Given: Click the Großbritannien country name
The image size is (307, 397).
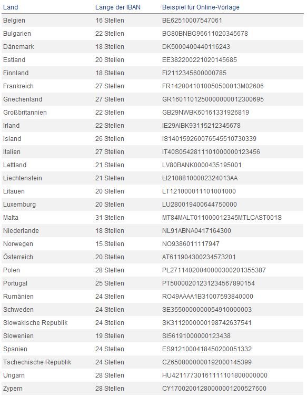Looking at the screenshot, I should pyautogui.click(x=25, y=113).
